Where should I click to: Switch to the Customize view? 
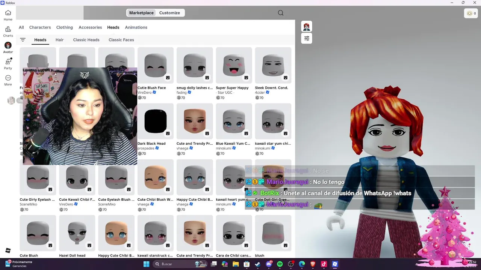(169, 13)
